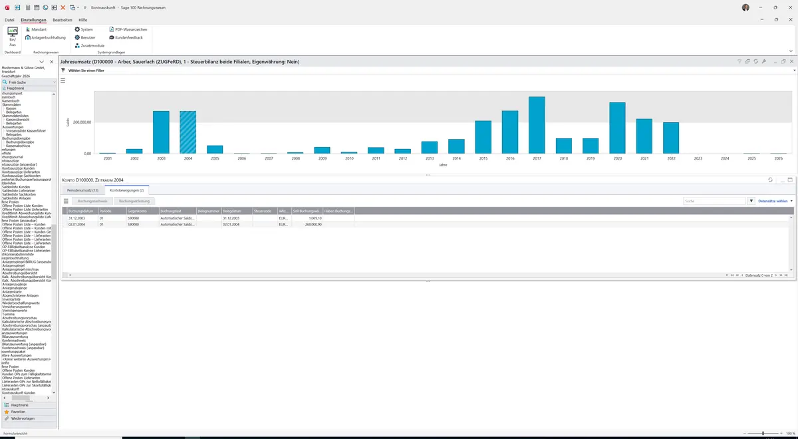The image size is (798, 439).
Task: Open the hamburger menu beside Buchungsnachweis
Action: (66, 201)
